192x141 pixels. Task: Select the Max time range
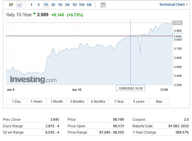(159, 102)
